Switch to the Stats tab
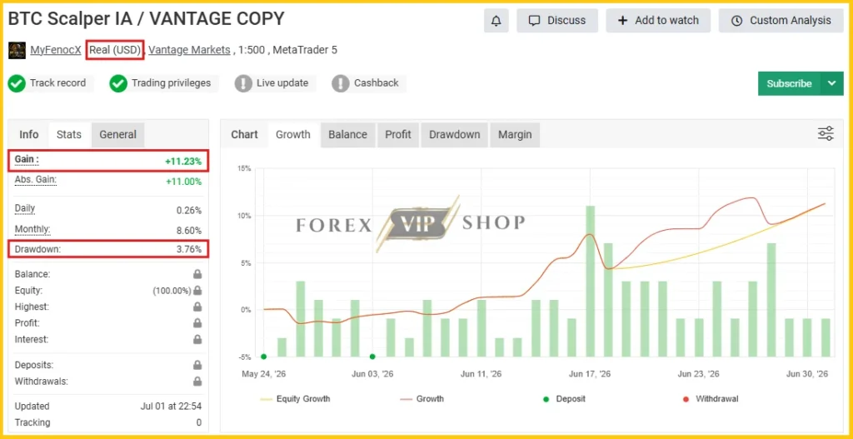The image size is (853, 439). [x=69, y=134]
